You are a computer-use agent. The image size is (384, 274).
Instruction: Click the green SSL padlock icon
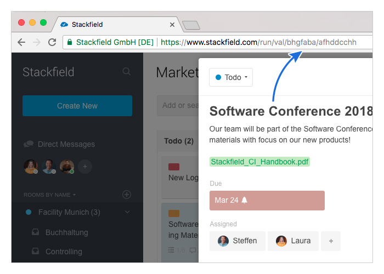70,42
